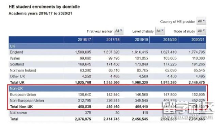219x124 pixels.
Task: Open the First year marker dropdown
Action: coord(119,31)
